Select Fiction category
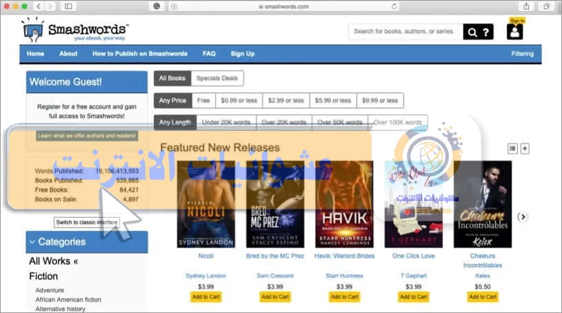Viewport: 562px width, 313px height. click(x=43, y=276)
